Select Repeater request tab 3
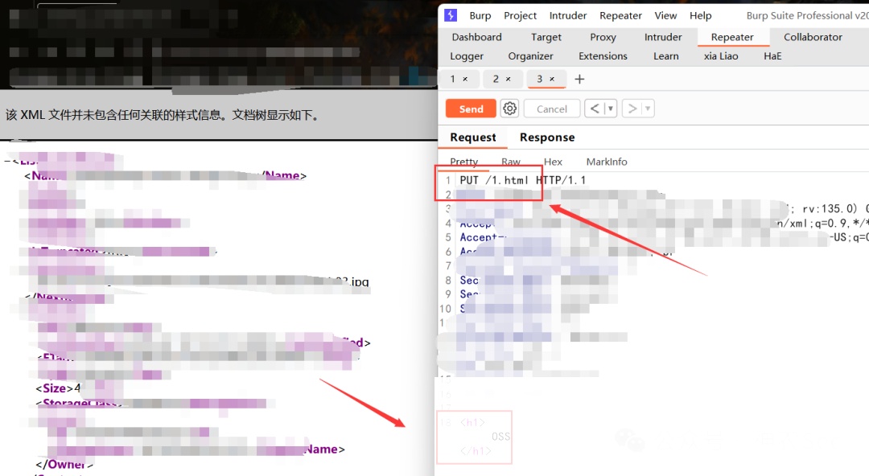Image resolution: width=869 pixels, height=476 pixels. pos(539,80)
